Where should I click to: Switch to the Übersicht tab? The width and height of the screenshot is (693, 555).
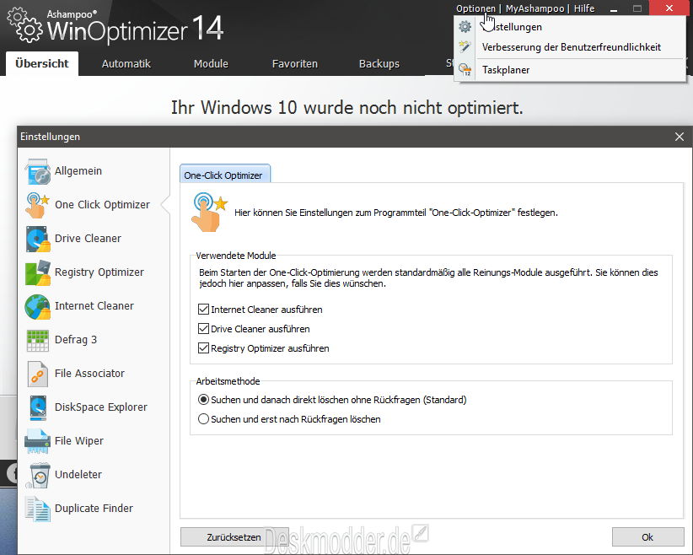42,63
